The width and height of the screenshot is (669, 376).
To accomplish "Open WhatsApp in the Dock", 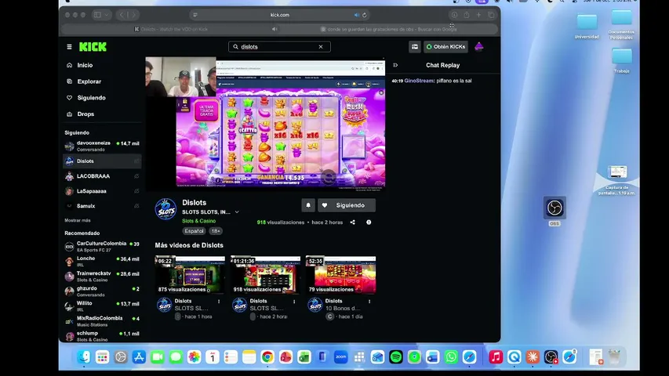I will (451, 357).
